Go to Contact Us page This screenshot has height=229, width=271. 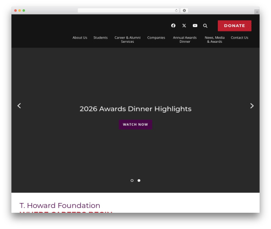coord(240,38)
